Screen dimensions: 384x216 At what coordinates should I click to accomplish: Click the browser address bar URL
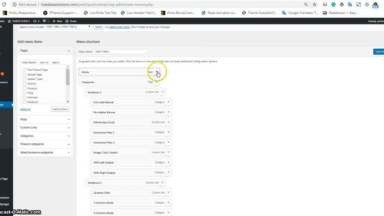click(x=97, y=4)
